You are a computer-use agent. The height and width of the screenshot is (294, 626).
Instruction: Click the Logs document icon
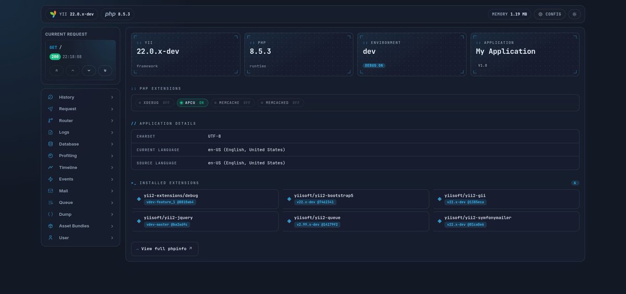51,132
